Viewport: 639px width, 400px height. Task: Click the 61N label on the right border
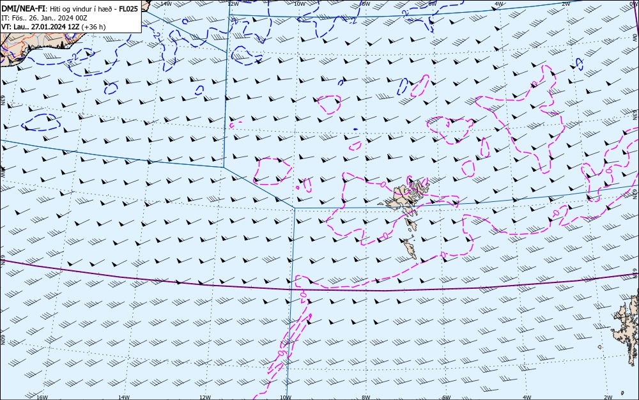point(636,273)
